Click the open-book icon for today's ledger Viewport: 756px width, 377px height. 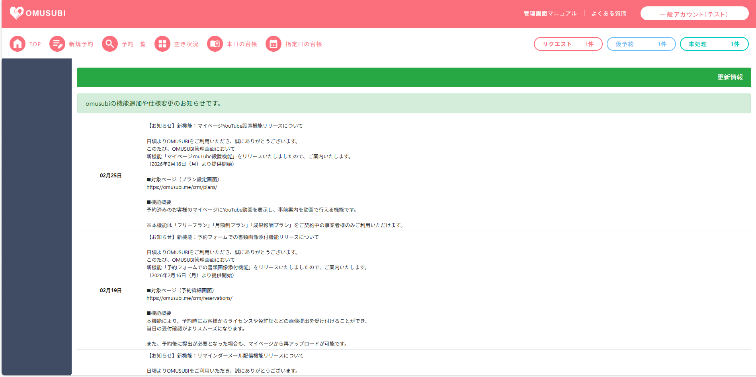tap(215, 44)
